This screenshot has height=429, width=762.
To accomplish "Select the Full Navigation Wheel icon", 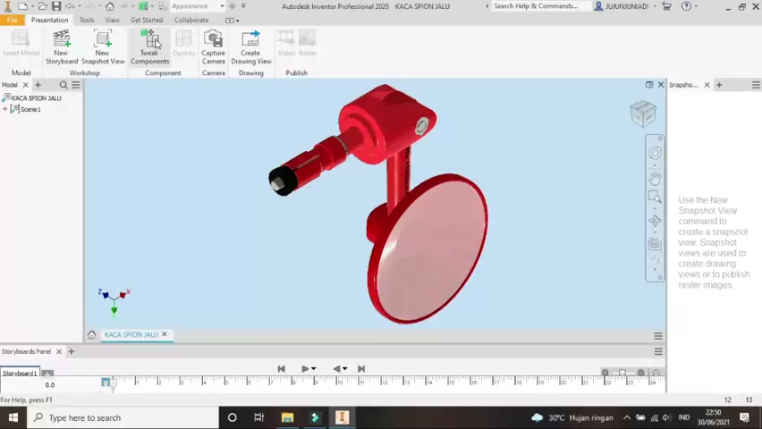I will coord(655,154).
